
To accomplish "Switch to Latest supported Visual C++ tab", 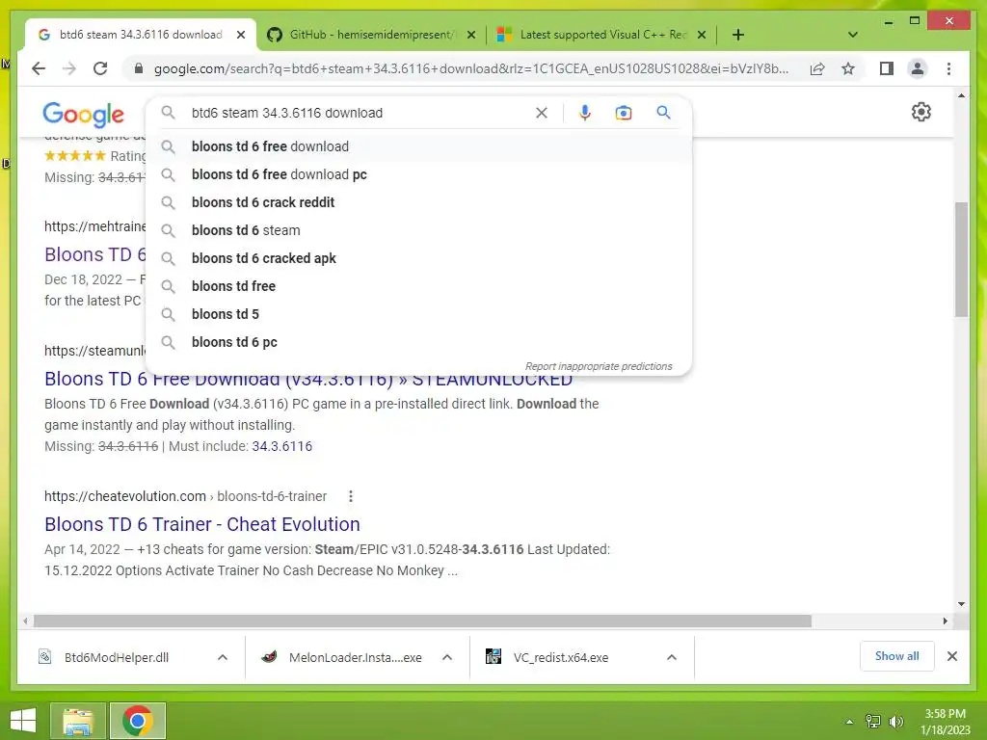I will click(602, 35).
